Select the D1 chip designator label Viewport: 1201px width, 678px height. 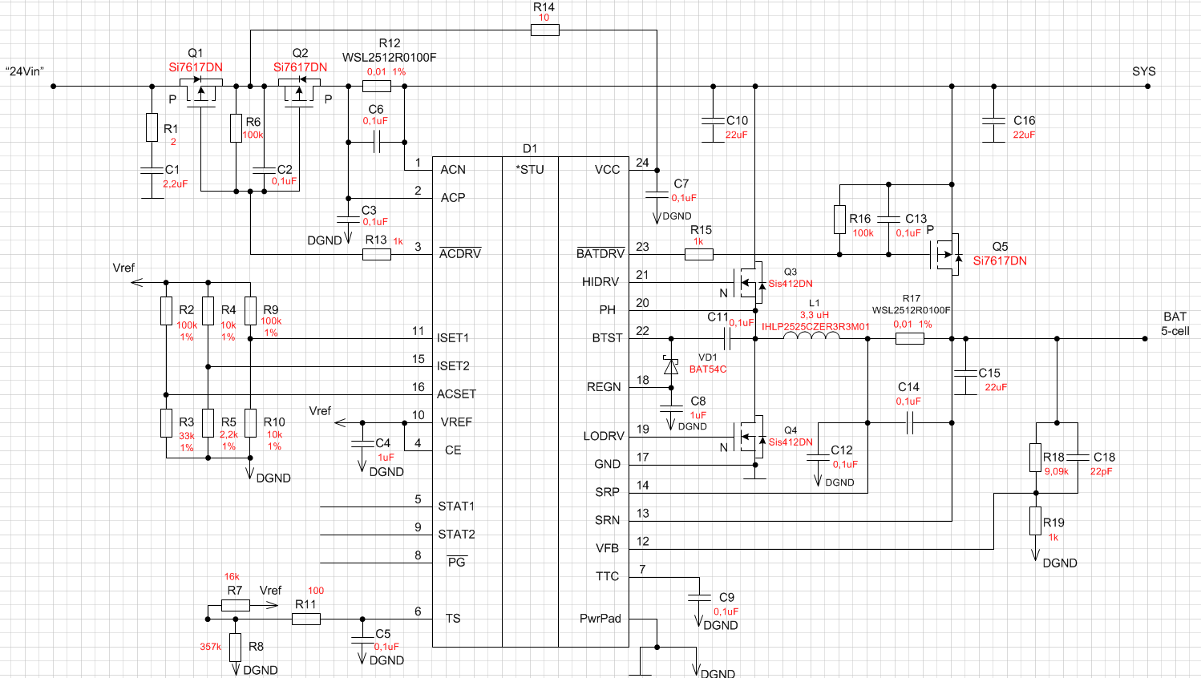click(530, 148)
